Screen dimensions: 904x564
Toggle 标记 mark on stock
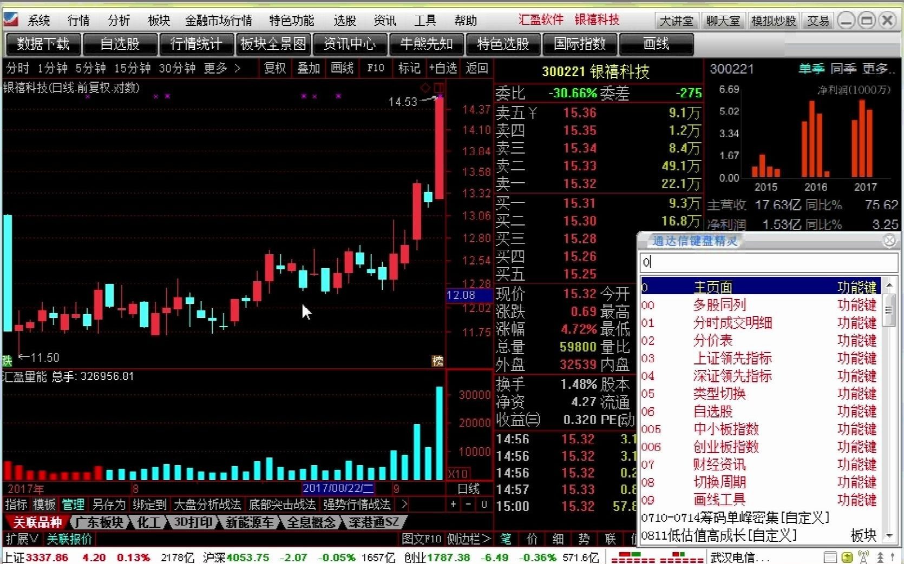tap(409, 68)
